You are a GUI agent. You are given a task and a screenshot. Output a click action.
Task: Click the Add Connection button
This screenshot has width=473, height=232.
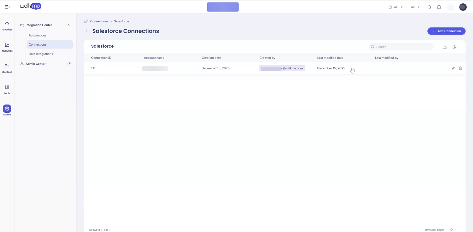[446, 31]
